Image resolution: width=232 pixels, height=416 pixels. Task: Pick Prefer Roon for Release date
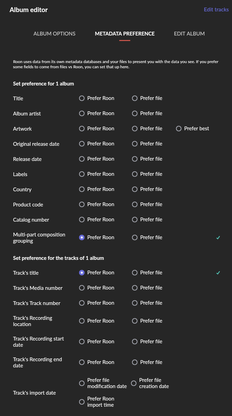coord(82,159)
